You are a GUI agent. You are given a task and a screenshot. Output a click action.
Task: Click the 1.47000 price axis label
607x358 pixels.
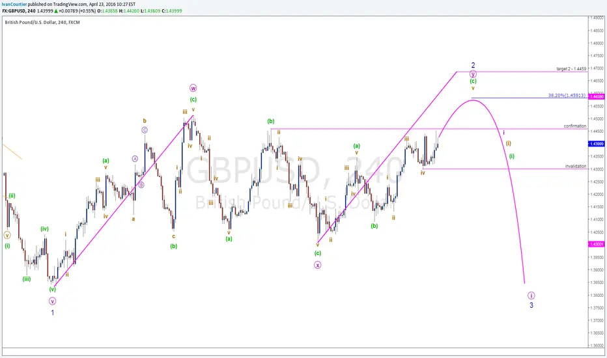[597, 68]
